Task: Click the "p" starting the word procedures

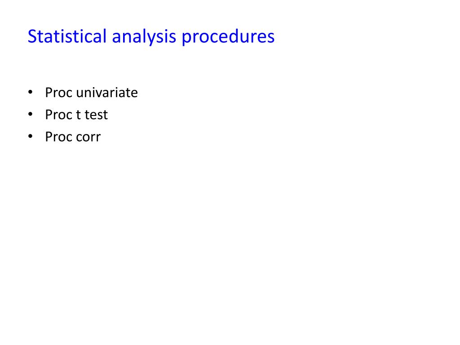Action: 186,40
